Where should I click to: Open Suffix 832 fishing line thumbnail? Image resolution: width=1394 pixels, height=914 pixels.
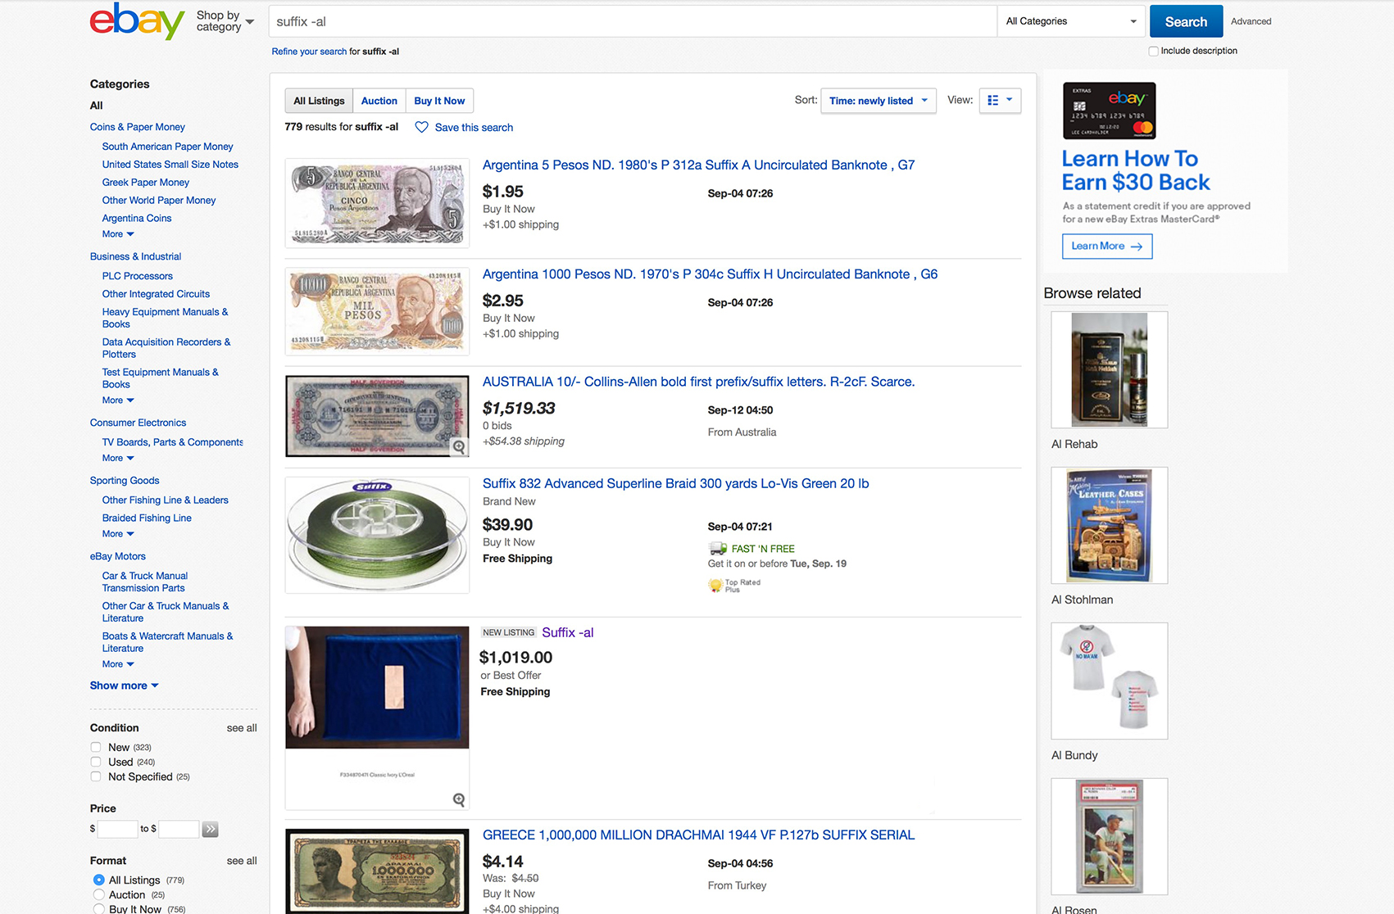click(377, 535)
